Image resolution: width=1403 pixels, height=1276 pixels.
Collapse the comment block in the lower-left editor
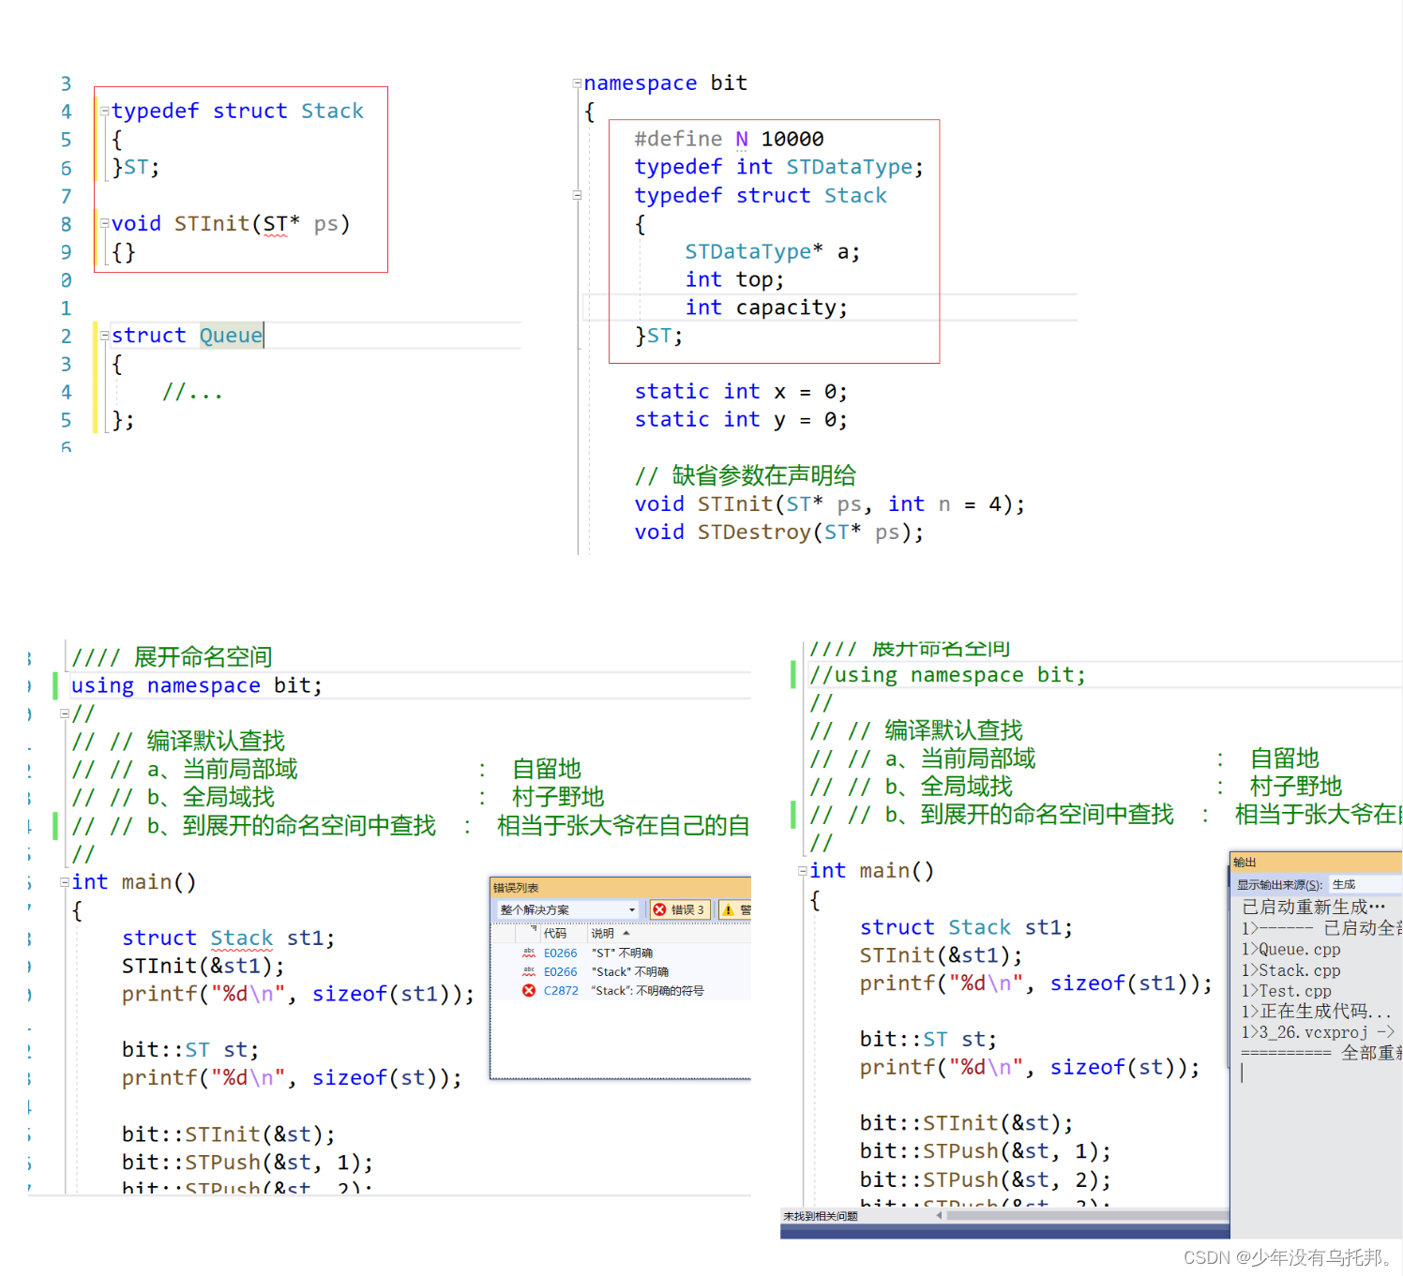[65, 714]
